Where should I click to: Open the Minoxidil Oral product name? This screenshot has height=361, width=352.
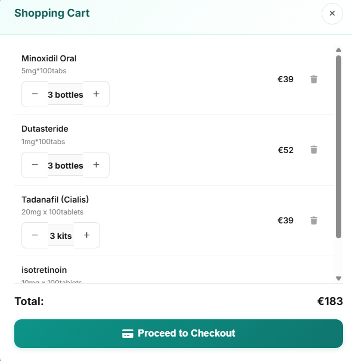click(49, 58)
